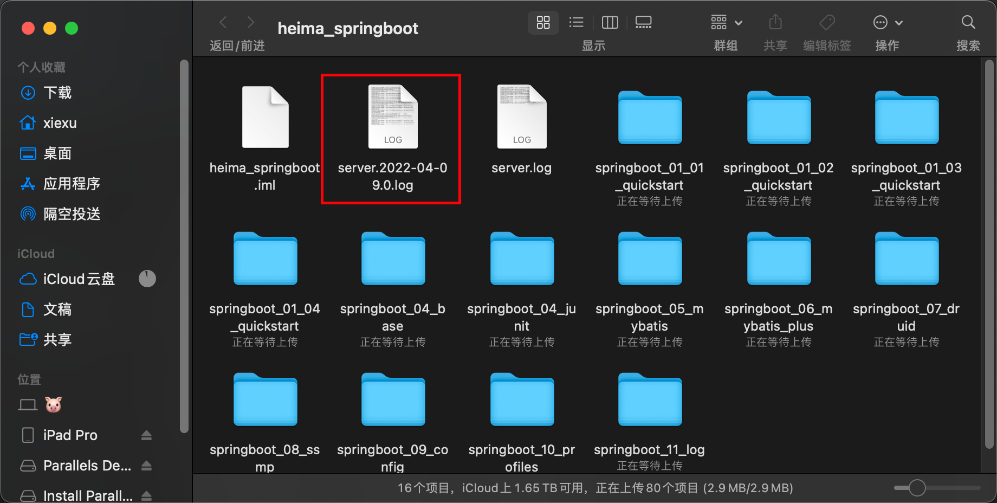Select the server.log file icon

(522, 117)
